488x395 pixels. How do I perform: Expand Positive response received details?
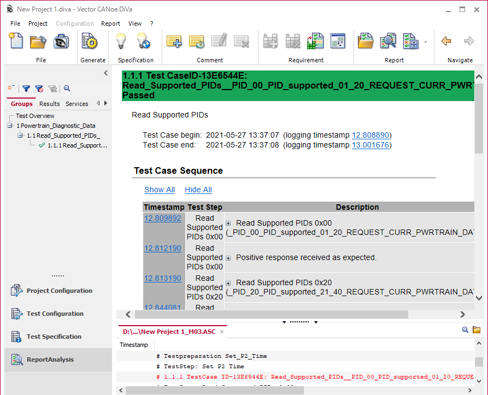coord(228,258)
